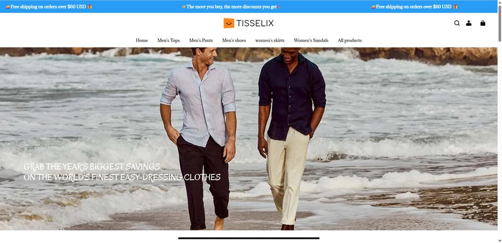Click the left free shipping announcement
Viewport: 502px width, 243px height.
(49, 7)
